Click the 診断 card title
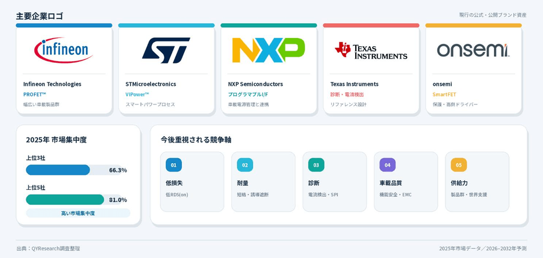Image resolution: width=543 pixels, height=258 pixels. tap(314, 183)
